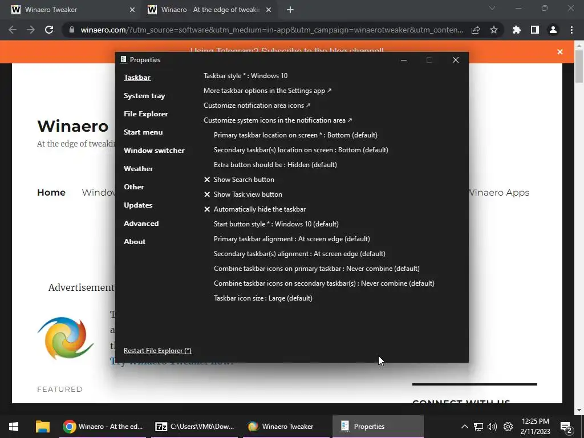Screen dimensions: 584x438
Task: Toggle Chrome side panel icon
Action: (535, 30)
